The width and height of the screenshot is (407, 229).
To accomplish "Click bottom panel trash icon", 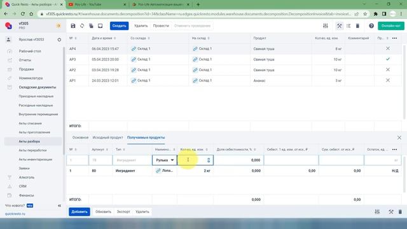I will tap(400, 212).
